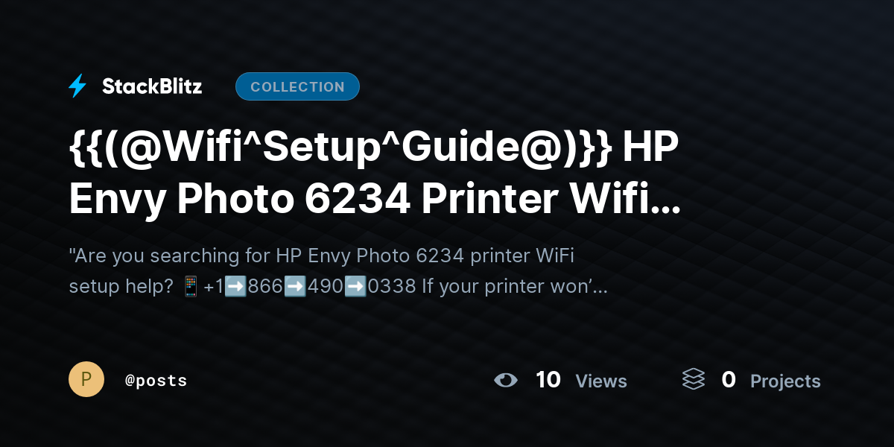Viewport: 894px width, 447px height.
Task: Click the 490 number segment
Action: click(325, 286)
